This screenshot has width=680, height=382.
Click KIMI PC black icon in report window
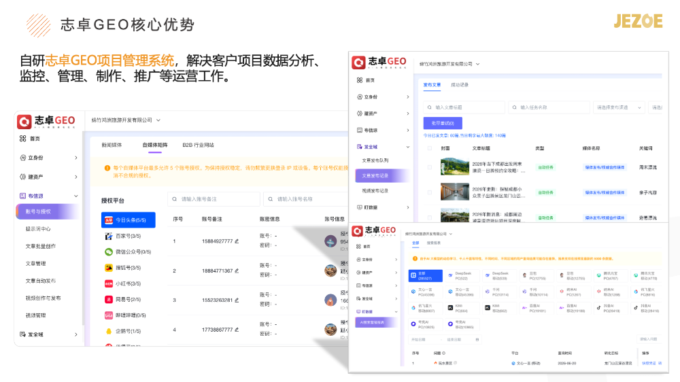pyautogui.click(x=450, y=308)
